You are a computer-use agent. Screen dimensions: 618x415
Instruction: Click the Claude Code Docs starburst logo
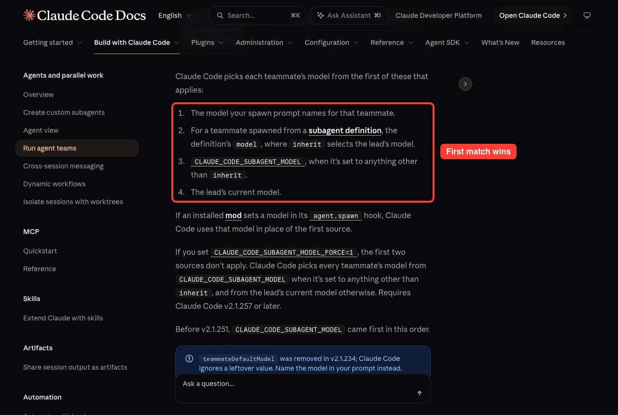pos(29,15)
